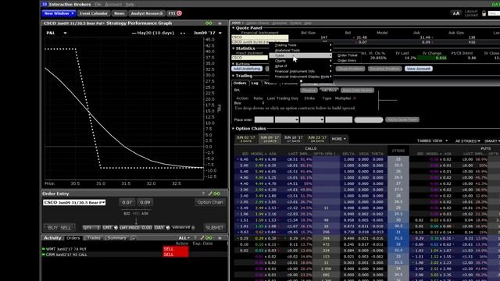
Task: Click the Analyst Research button
Action: click(147, 13)
